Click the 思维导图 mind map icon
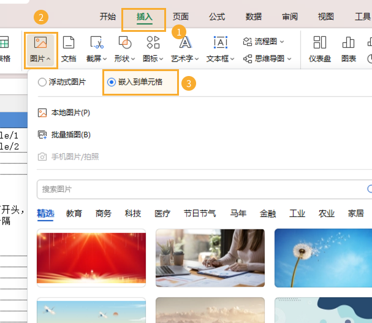Screen dimensions: 372x323 tap(248, 59)
